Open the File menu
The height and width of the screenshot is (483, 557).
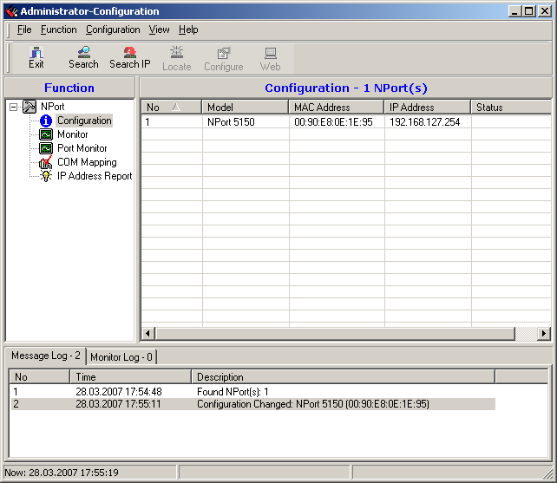tap(23, 29)
